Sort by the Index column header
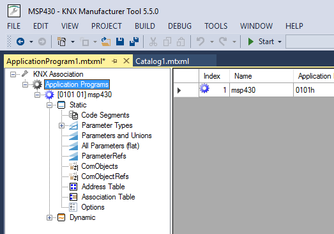The width and height of the screenshot is (334, 234). 214,76
